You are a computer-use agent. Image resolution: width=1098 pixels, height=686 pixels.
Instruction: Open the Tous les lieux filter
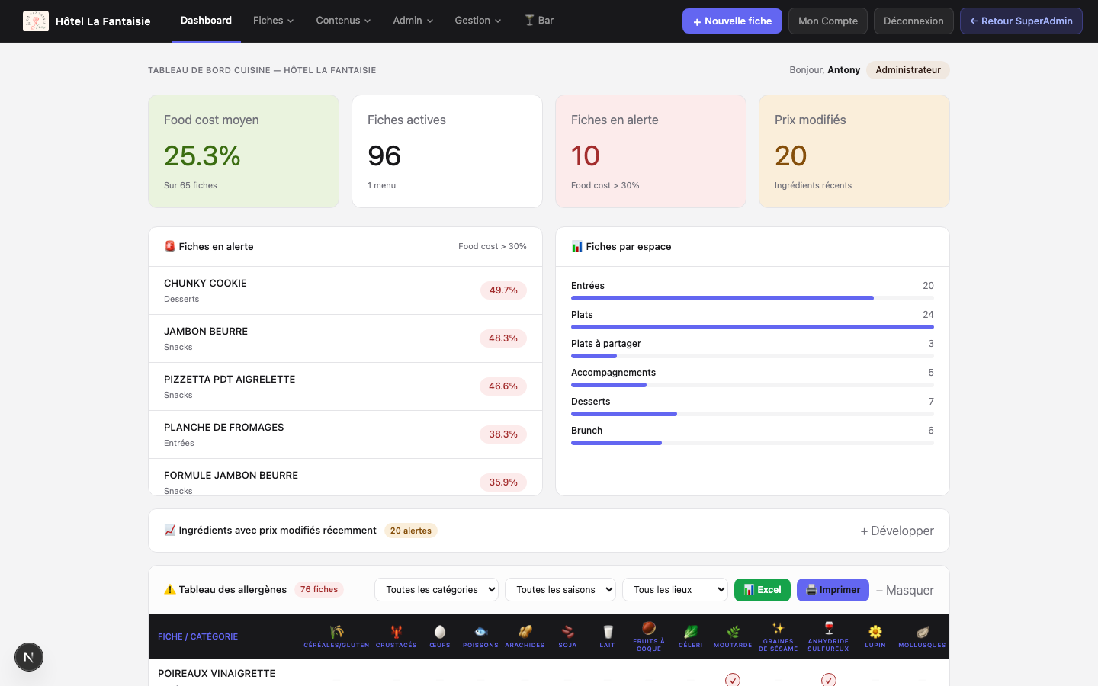click(675, 590)
